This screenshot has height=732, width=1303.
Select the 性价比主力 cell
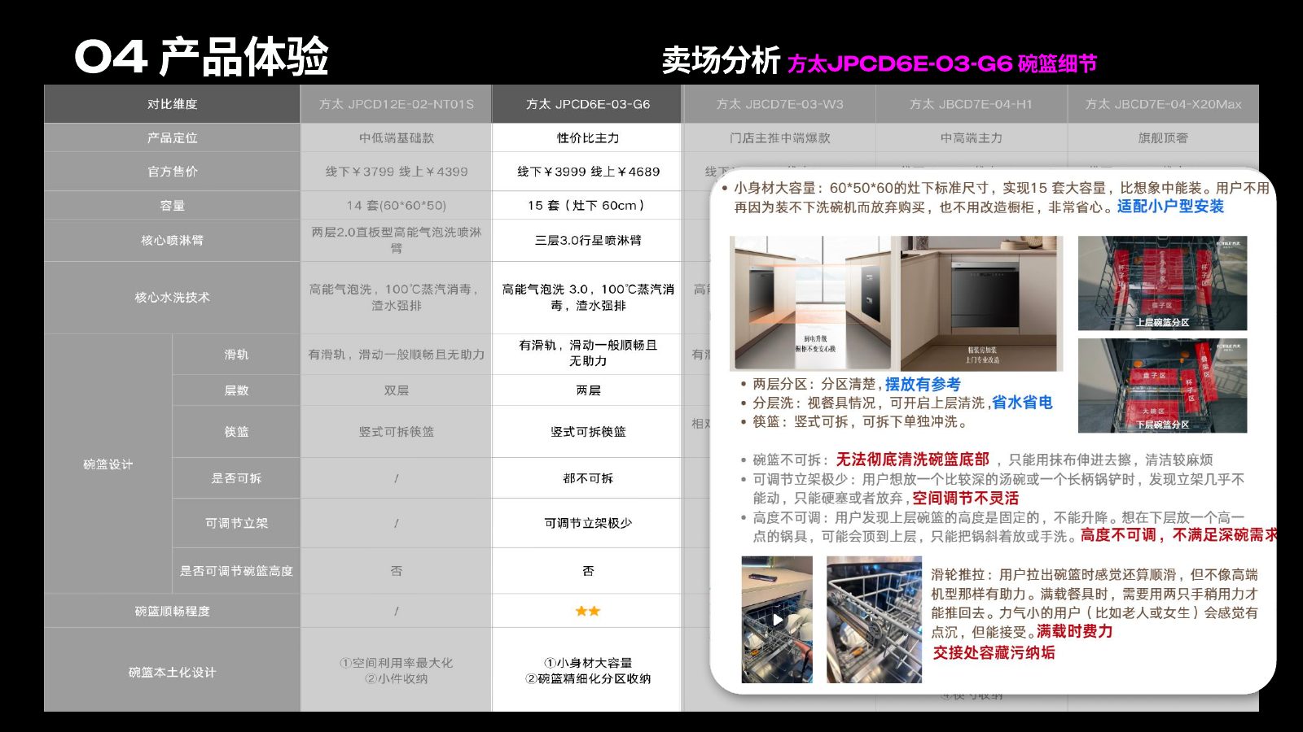pos(587,137)
